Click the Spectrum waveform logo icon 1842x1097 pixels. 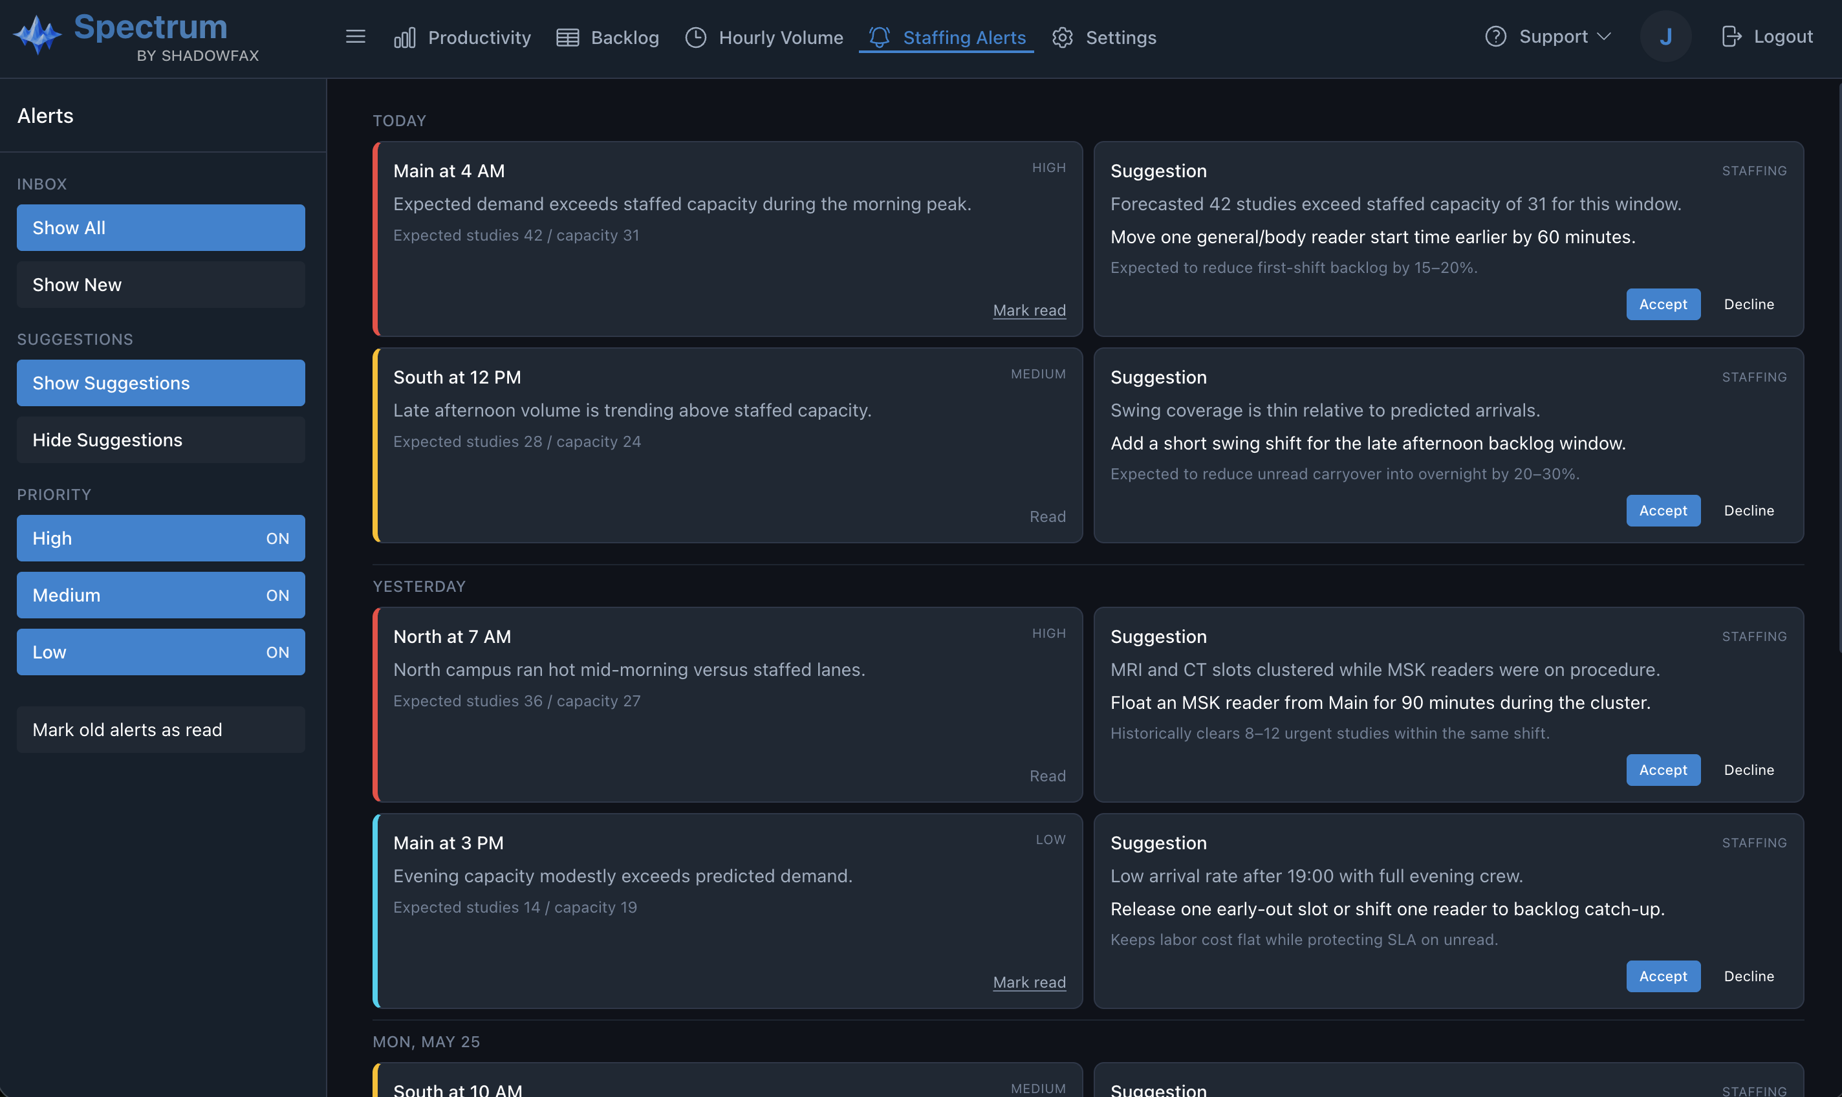37,35
